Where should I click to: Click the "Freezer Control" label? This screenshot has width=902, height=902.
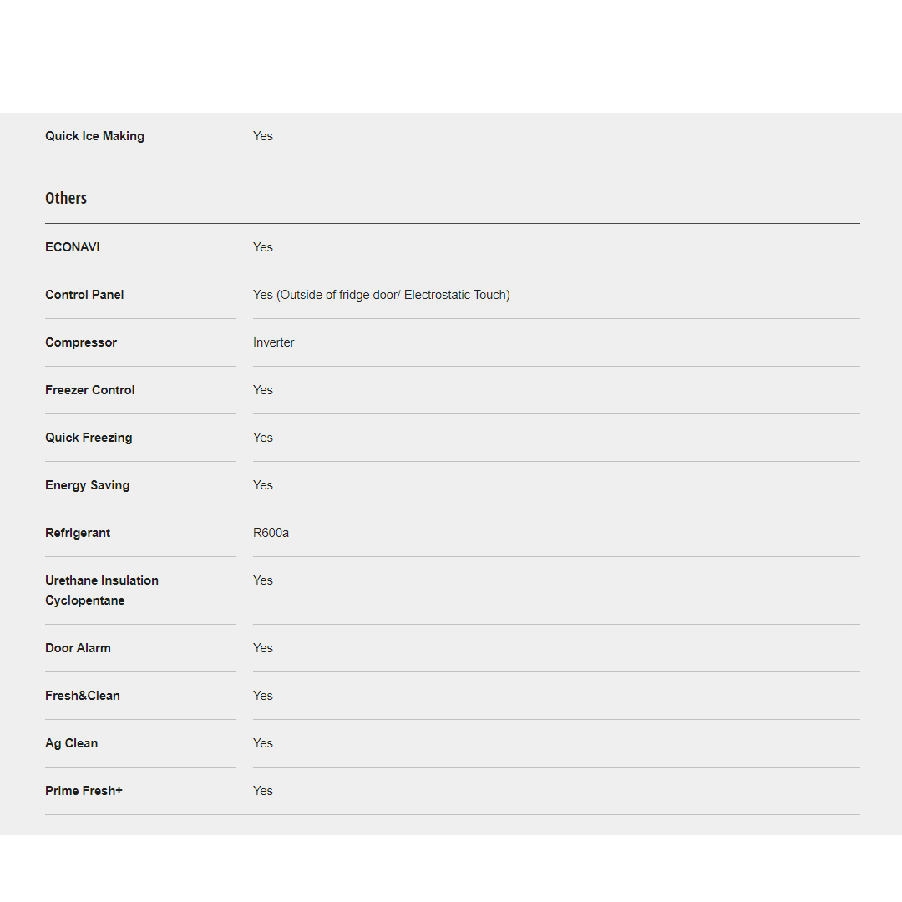tap(89, 390)
